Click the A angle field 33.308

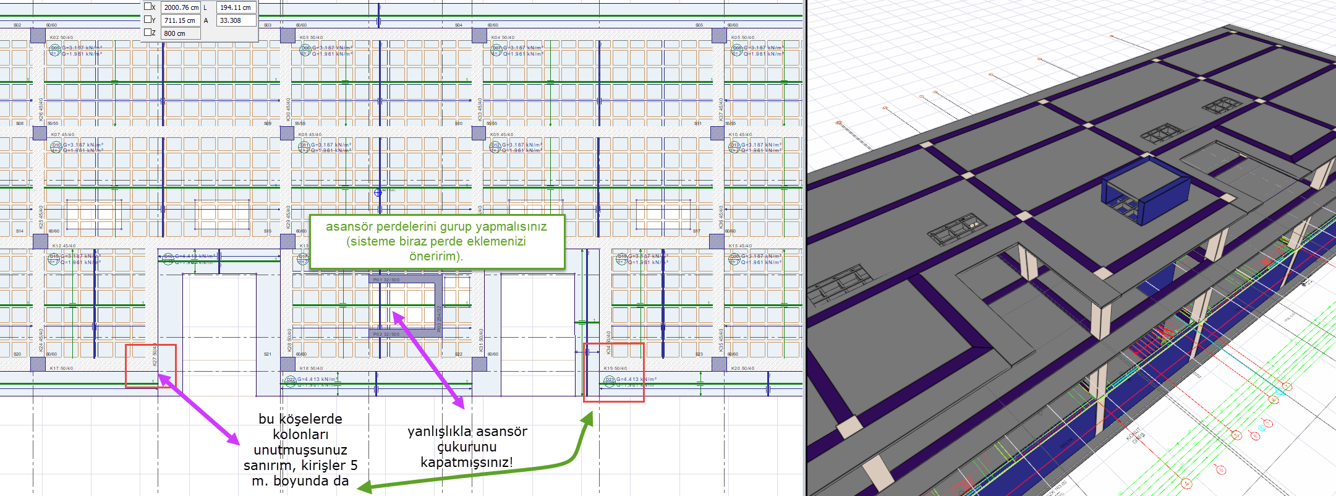coord(236,20)
